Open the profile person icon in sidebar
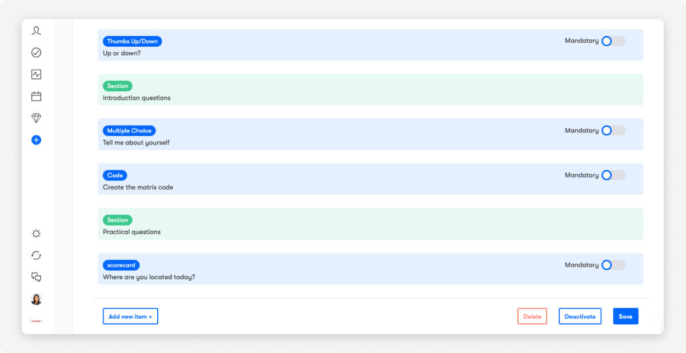Viewport: 686px width, 353px height. 36,31
